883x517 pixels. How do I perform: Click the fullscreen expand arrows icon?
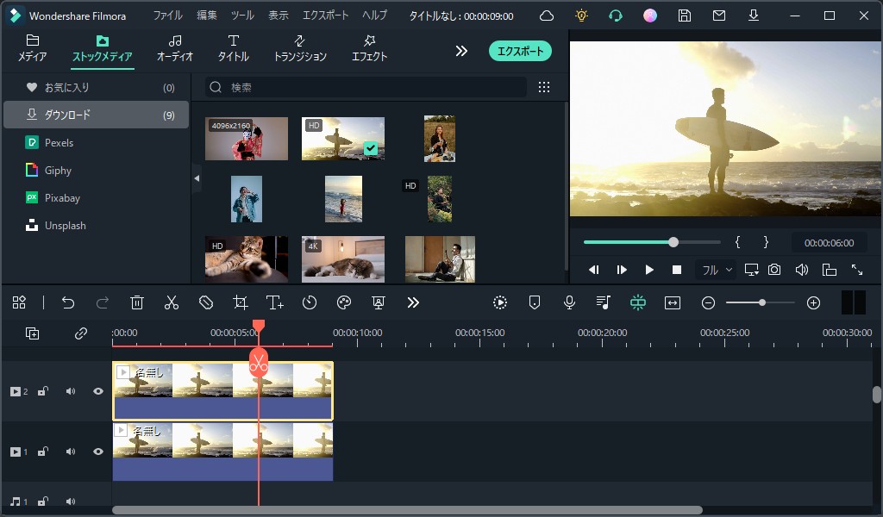tap(857, 270)
